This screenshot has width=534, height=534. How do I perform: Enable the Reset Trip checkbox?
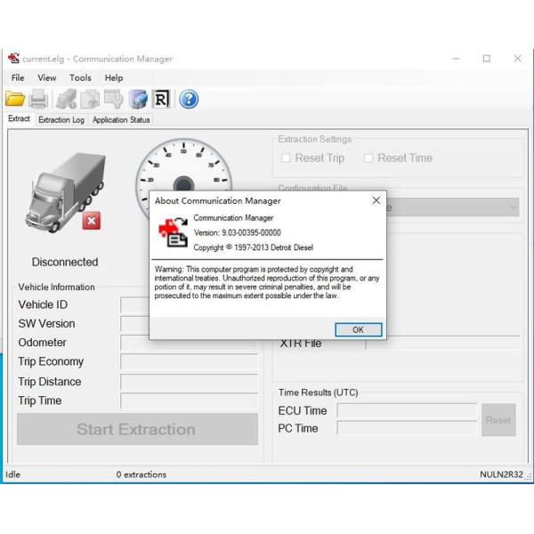[286, 158]
